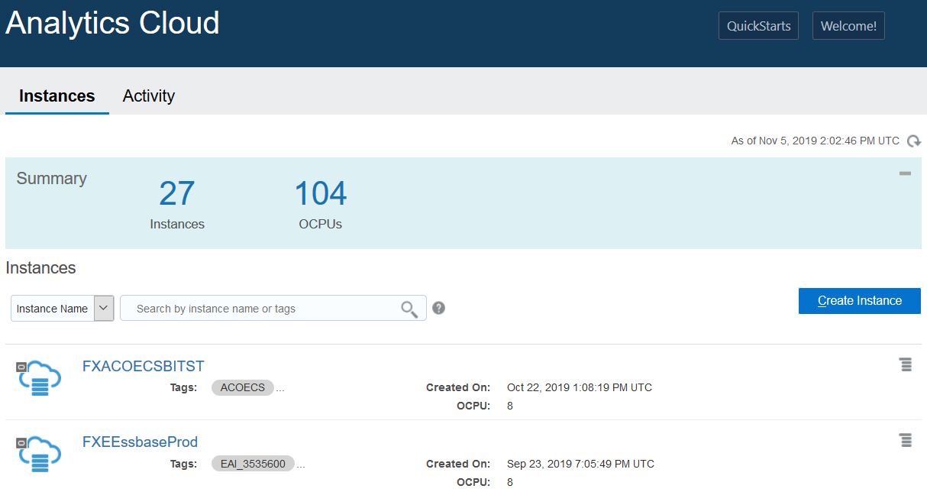Viewport: 927px width, 492px height.
Task: Select the ACOECS tag
Action: click(x=243, y=387)
